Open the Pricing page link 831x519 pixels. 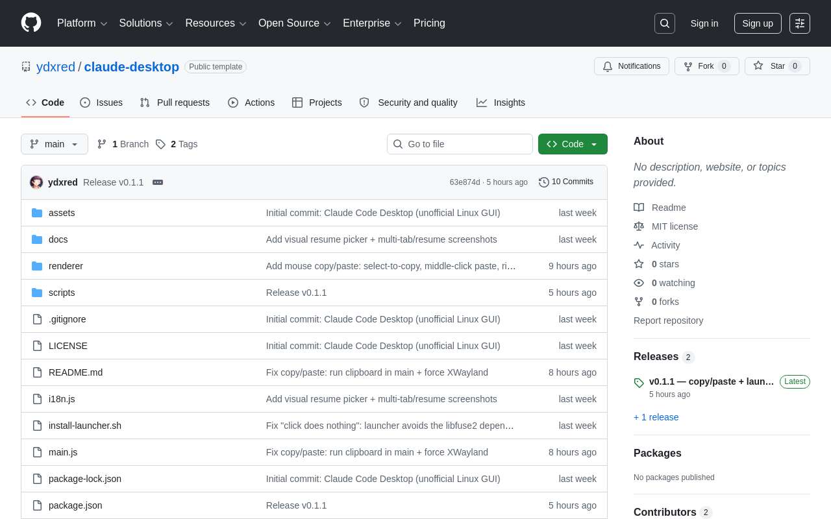(429, 23)
